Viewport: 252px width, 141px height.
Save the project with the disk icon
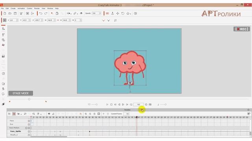tap(15, 14)
